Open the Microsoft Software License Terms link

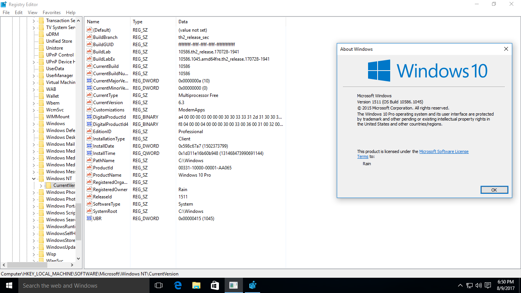tap(444, 151)
